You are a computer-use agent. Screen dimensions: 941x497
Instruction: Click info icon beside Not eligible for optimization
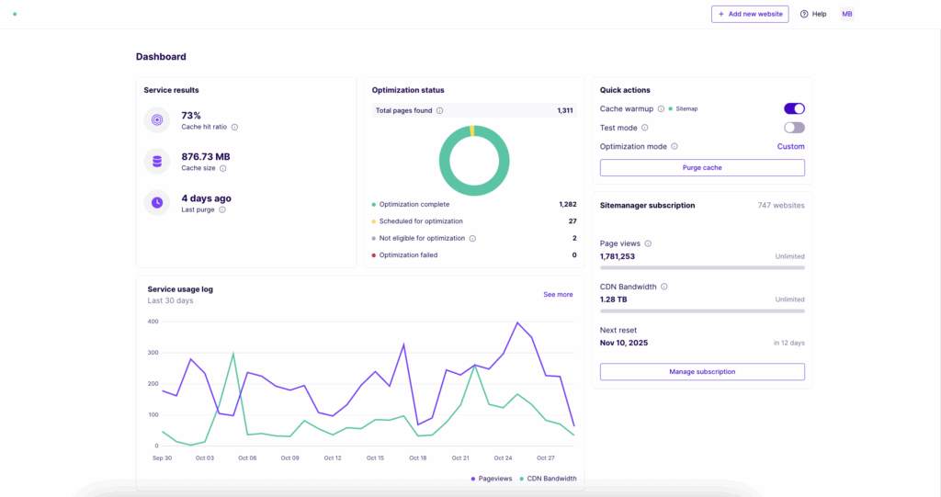pos(472,238)
